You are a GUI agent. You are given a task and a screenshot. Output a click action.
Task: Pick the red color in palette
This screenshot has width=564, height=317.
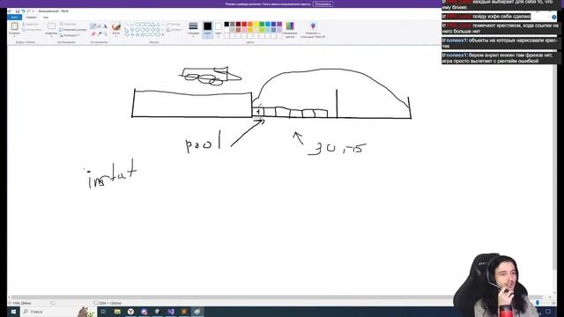click(244, 24)
